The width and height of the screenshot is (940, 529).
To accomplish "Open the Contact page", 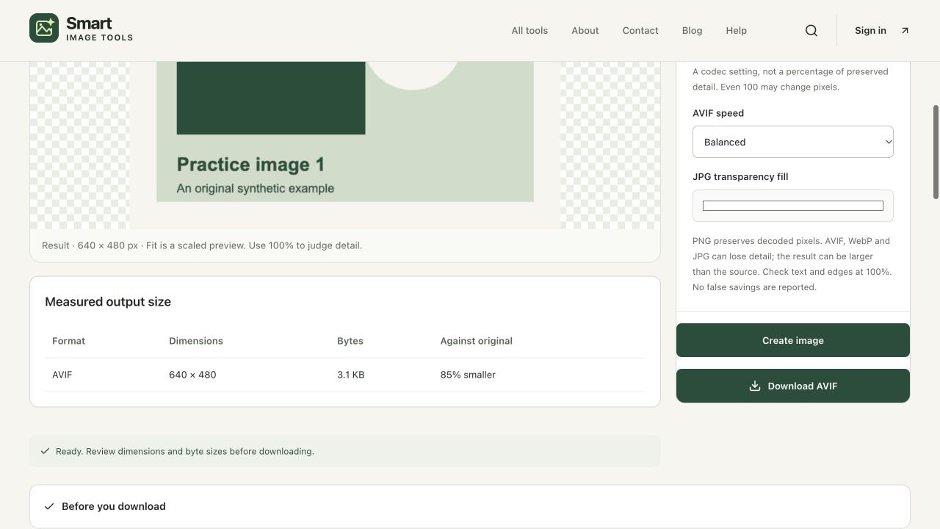I will click(x=640, y=30).
